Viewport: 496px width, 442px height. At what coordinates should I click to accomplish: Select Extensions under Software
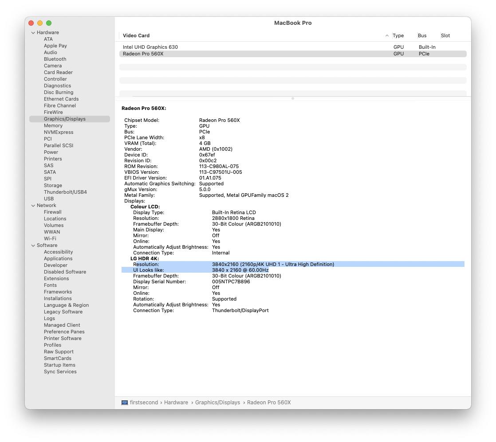(x=56, y=278)
